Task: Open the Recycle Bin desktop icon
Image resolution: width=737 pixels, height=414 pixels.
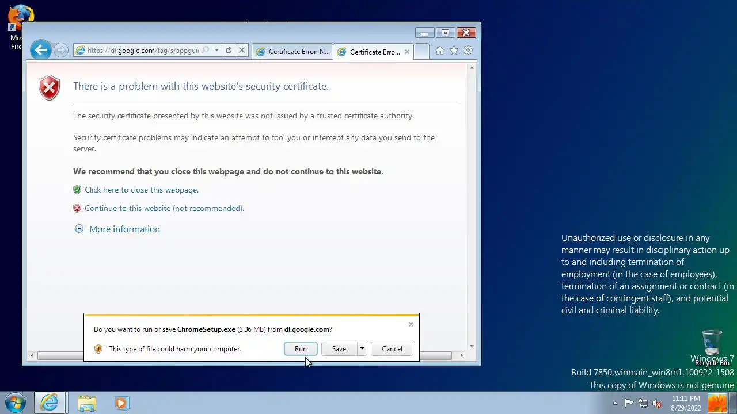Action: tap(712, 347)
